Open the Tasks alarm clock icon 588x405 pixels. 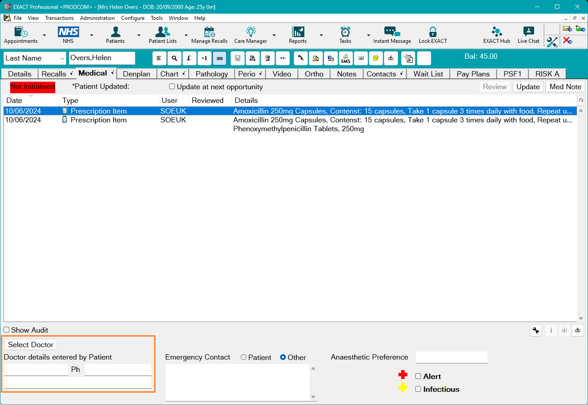345,32
